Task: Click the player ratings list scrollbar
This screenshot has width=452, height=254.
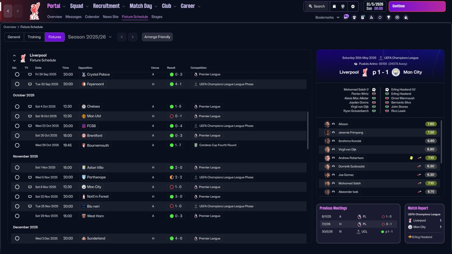Action: pyautogui.click(x=441, y=142)
